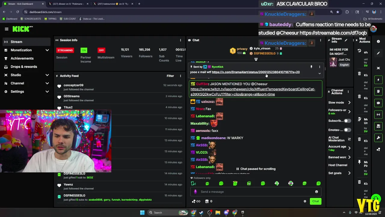This screenshot has width=385, height=217.
Task: Open chat settings gear near Chat button
Action: click(305, 201)
